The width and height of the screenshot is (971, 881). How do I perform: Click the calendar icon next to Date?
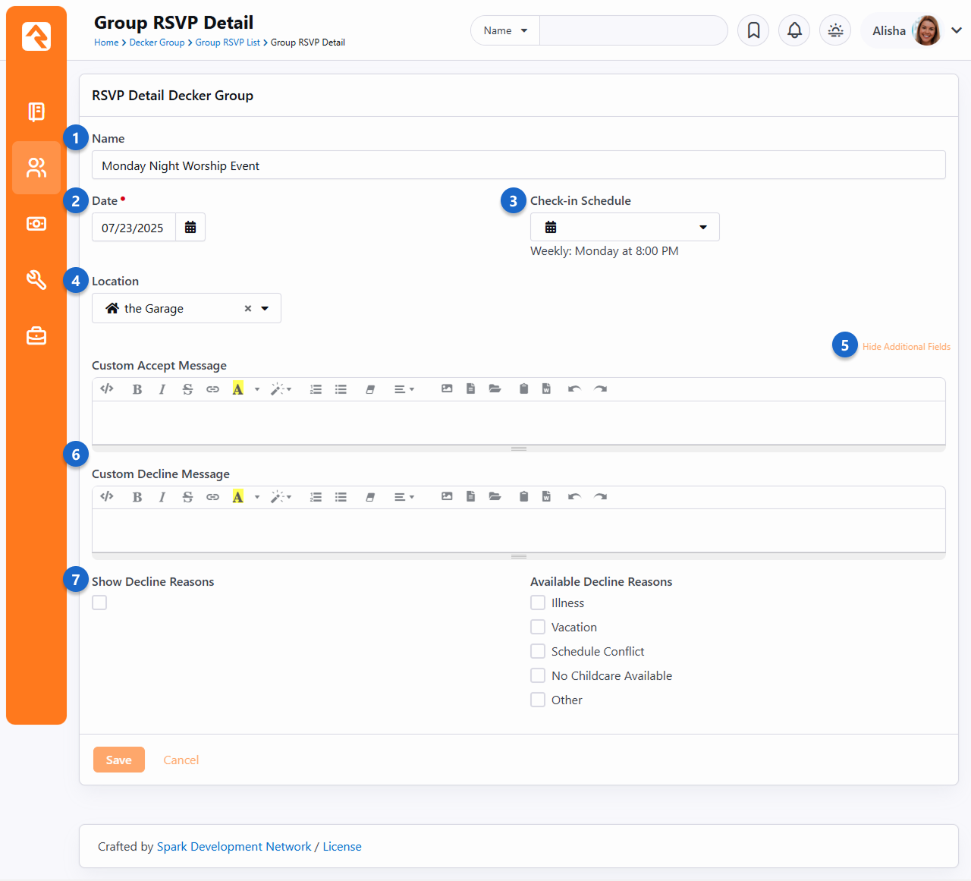(190, 228)
